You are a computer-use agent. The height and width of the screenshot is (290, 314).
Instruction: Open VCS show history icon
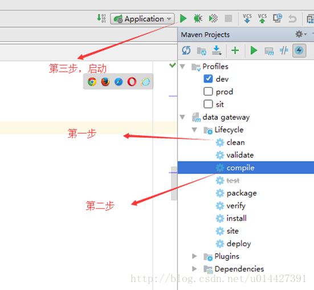[278, 18]
